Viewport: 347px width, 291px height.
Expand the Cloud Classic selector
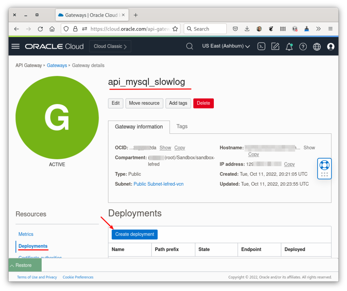(x=110, y=46)
